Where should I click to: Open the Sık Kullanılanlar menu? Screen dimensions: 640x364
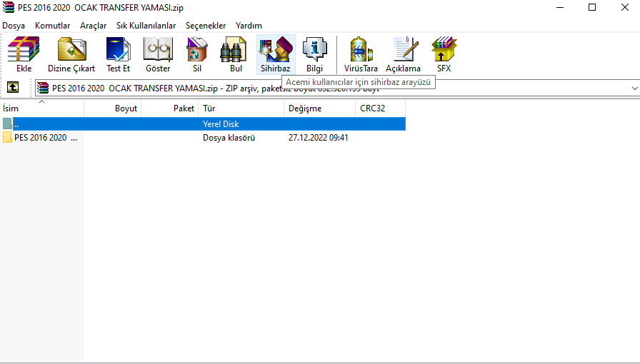click(x=146, y=26)
